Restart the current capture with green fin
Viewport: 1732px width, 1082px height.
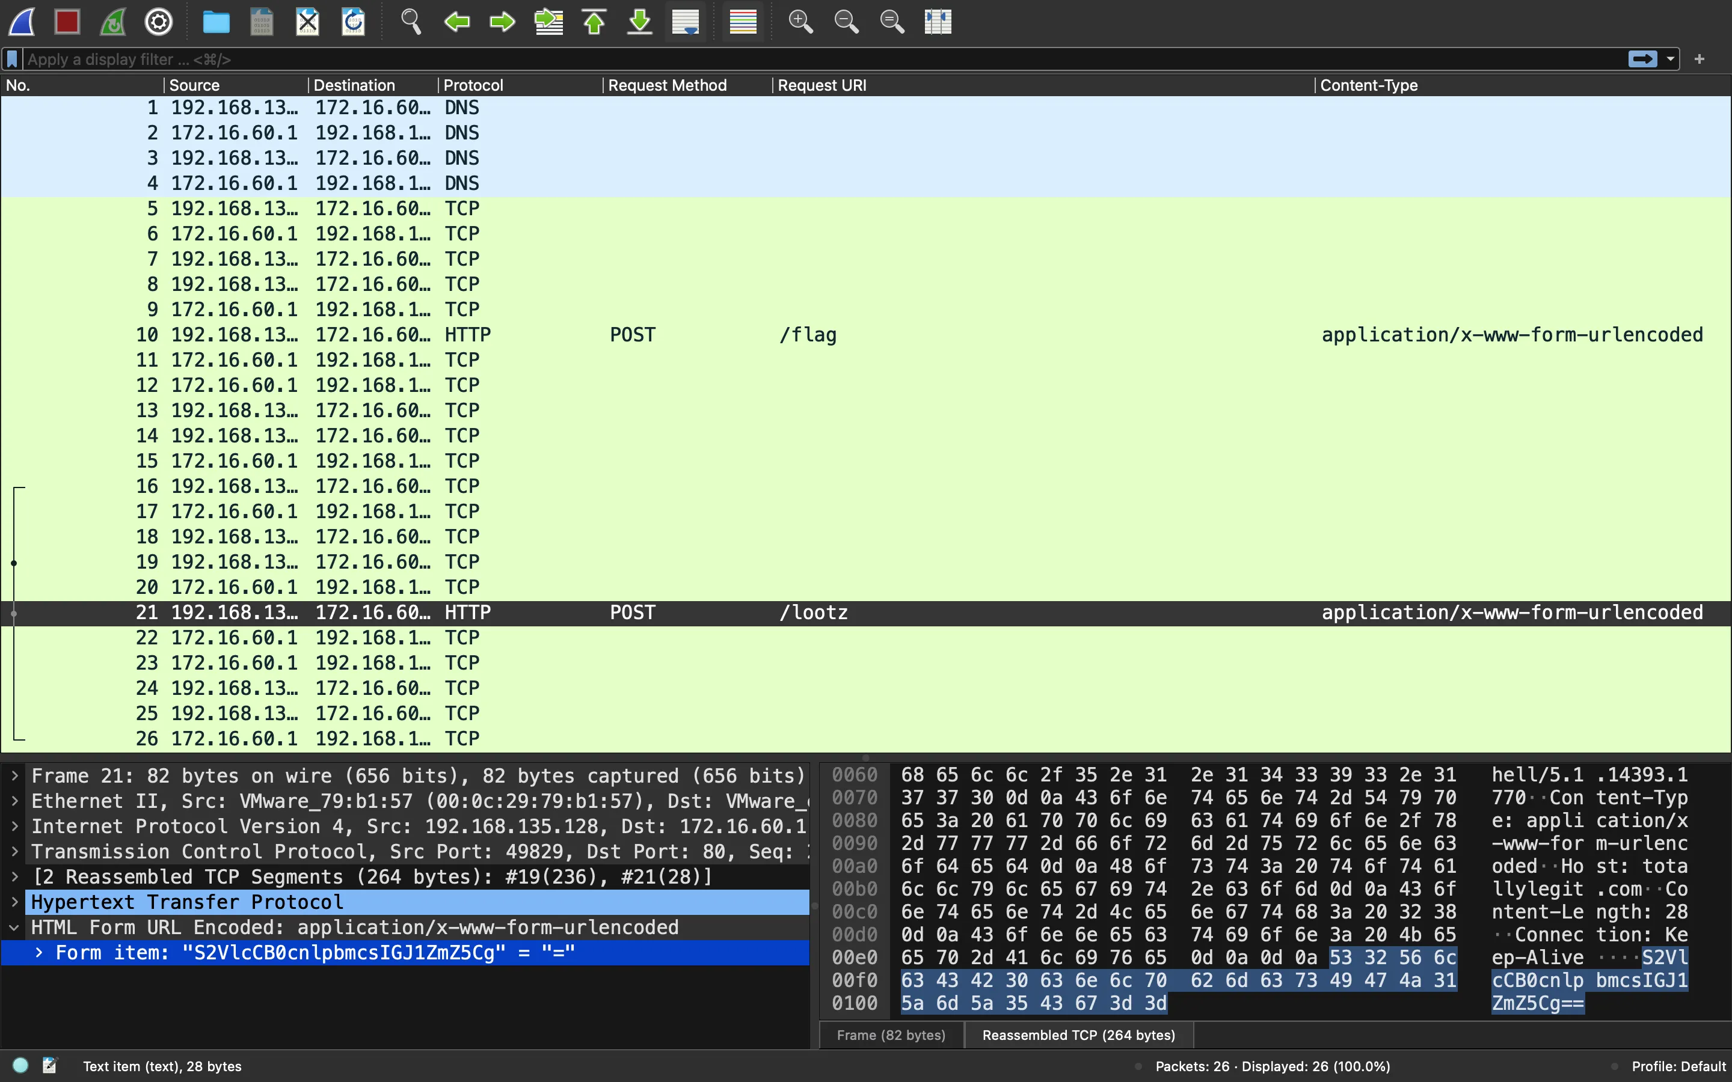point(113,22)
